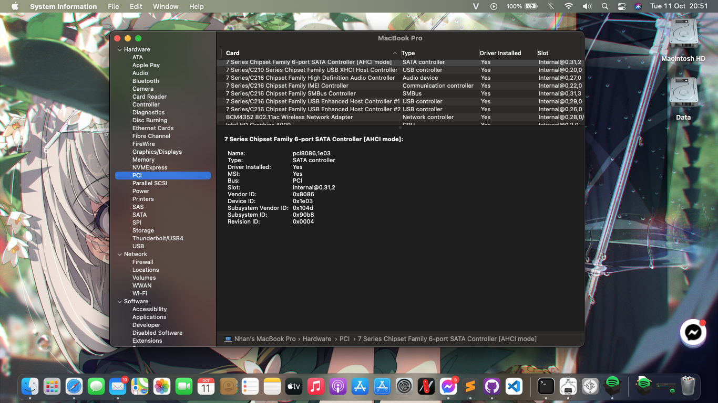Select Disabled Software in sidebar
The height and width of the screenshot is (403, 718).
click(x=157, y=333)
